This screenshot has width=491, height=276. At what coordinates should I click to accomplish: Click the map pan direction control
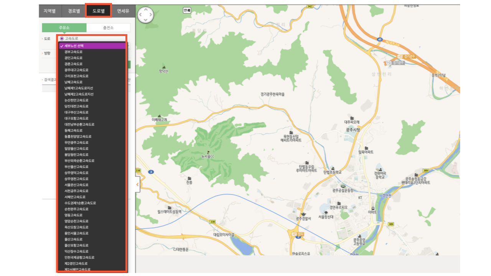click(145, 15)
